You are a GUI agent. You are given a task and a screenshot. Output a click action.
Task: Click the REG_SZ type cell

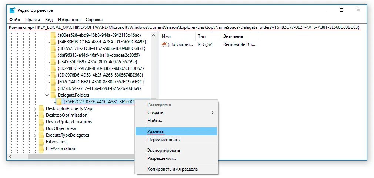point(205,44)
